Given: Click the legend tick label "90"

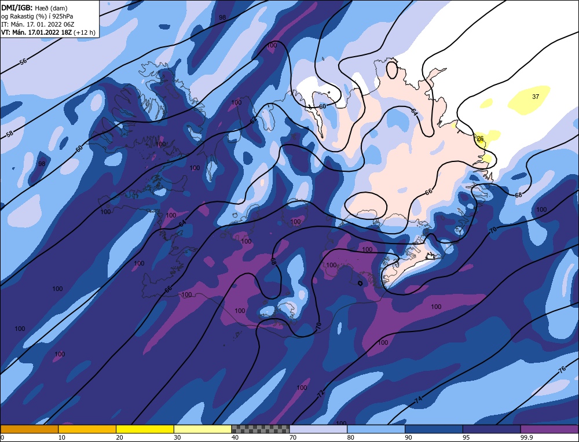Looking at the screenshot, I should click(408, 437).
